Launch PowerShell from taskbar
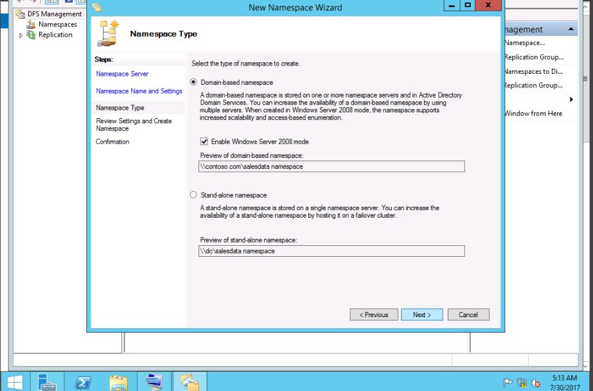The height and width of the screenshot is (391, 593). [82, 381]
